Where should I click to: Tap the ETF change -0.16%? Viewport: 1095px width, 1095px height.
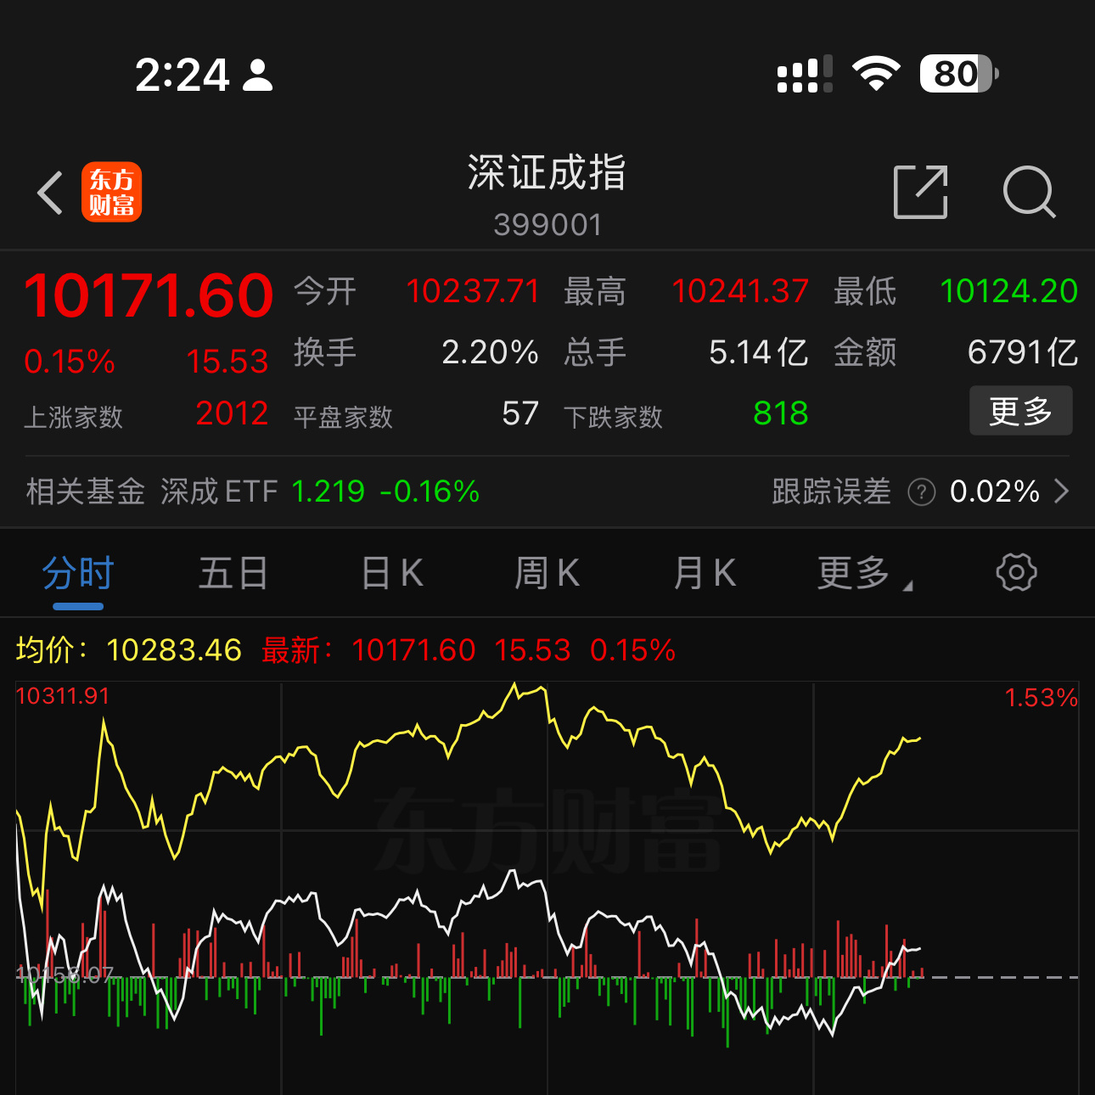(x=430, y=491)
